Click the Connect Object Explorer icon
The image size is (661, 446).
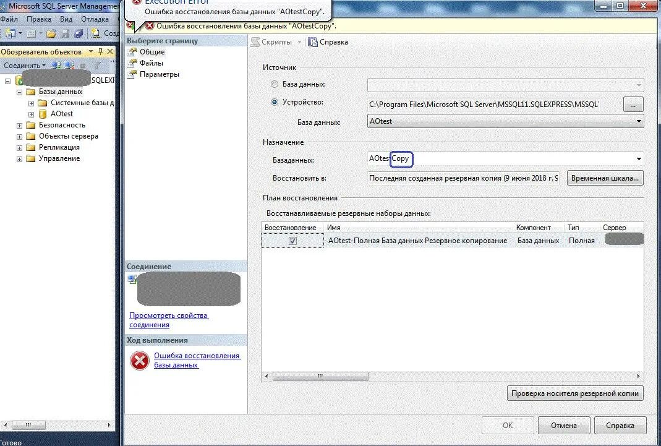tap(56, 66)
